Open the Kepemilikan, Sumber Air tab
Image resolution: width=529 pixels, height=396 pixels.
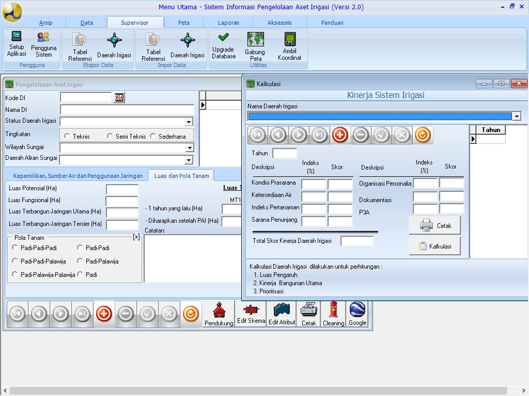(77, 176)
